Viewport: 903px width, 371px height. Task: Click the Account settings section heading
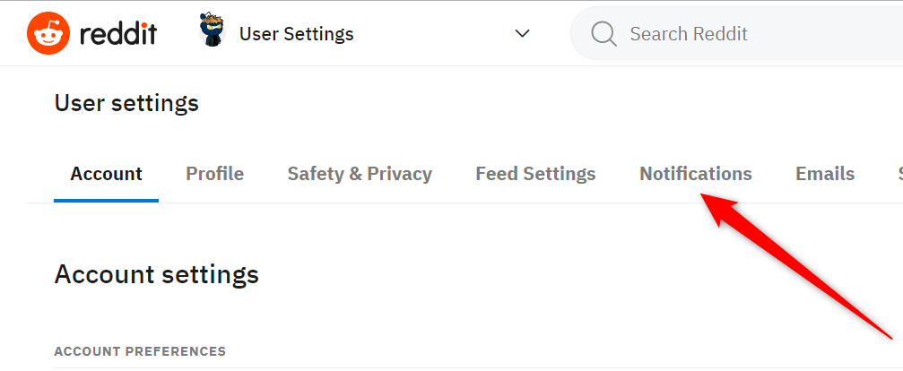(157, 275)
